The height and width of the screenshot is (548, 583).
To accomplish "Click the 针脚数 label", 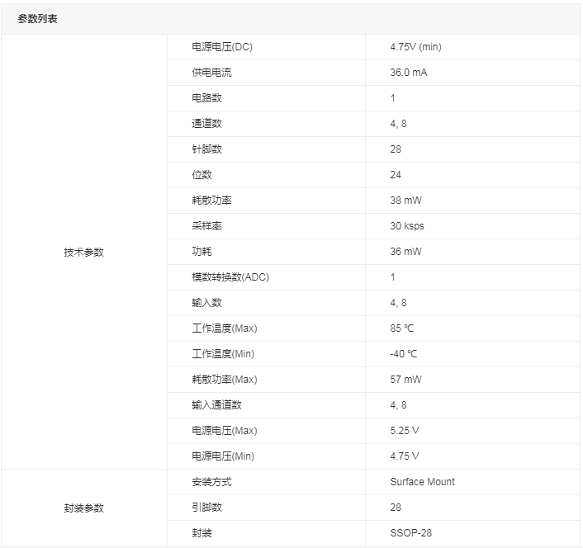I will pyautogui.click(x=206, y=149).
